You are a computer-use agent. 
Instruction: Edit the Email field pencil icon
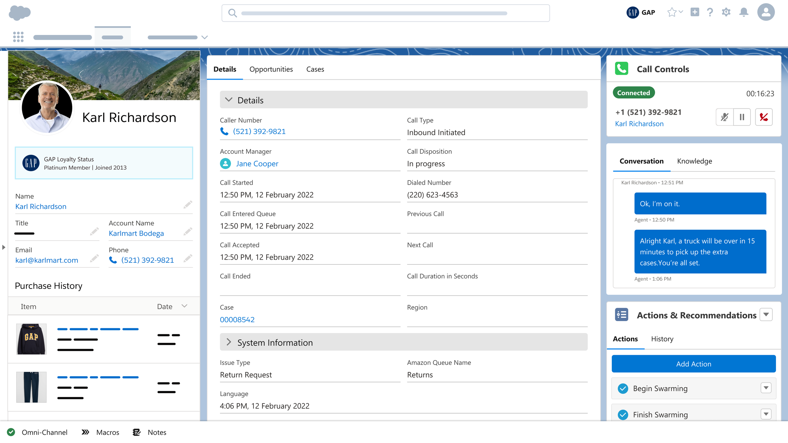point(94,259)
